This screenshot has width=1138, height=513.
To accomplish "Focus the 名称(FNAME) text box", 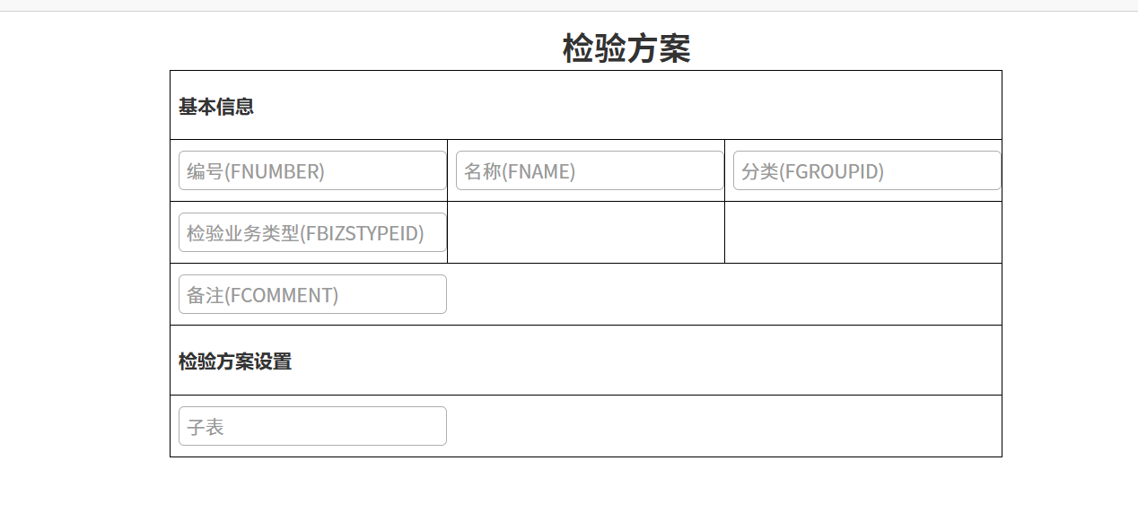I will 590,170.
